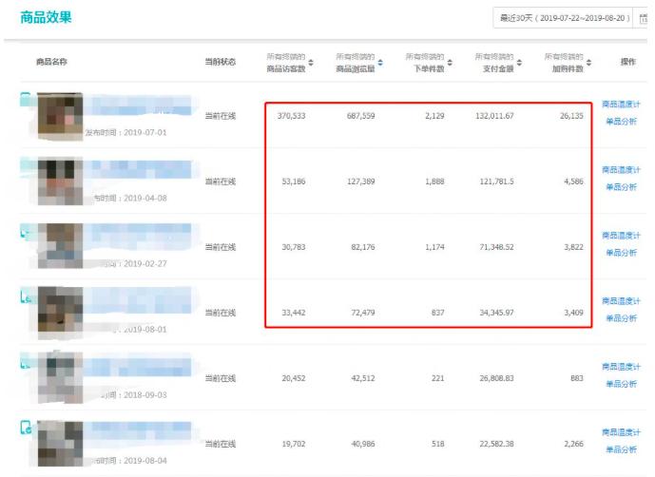Sort by 商品浏览量 column arrows

click(380, 63)
